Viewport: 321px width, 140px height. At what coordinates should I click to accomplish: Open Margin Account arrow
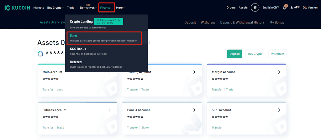point(279,72)
